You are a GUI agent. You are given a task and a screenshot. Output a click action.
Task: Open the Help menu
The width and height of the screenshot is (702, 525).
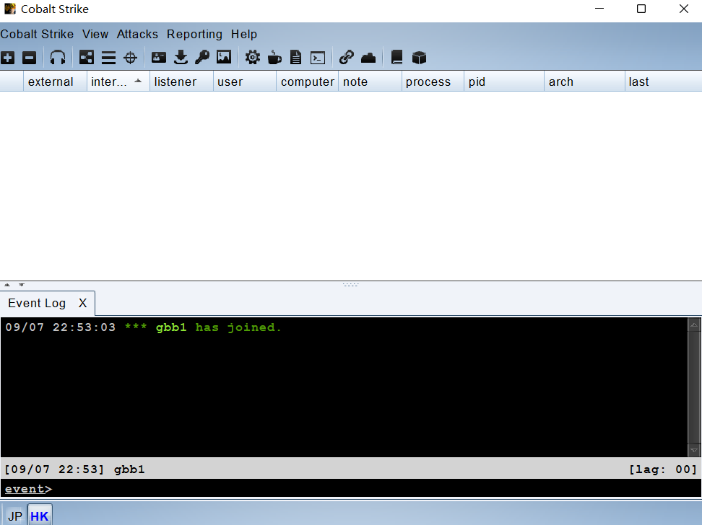point(244,35)
